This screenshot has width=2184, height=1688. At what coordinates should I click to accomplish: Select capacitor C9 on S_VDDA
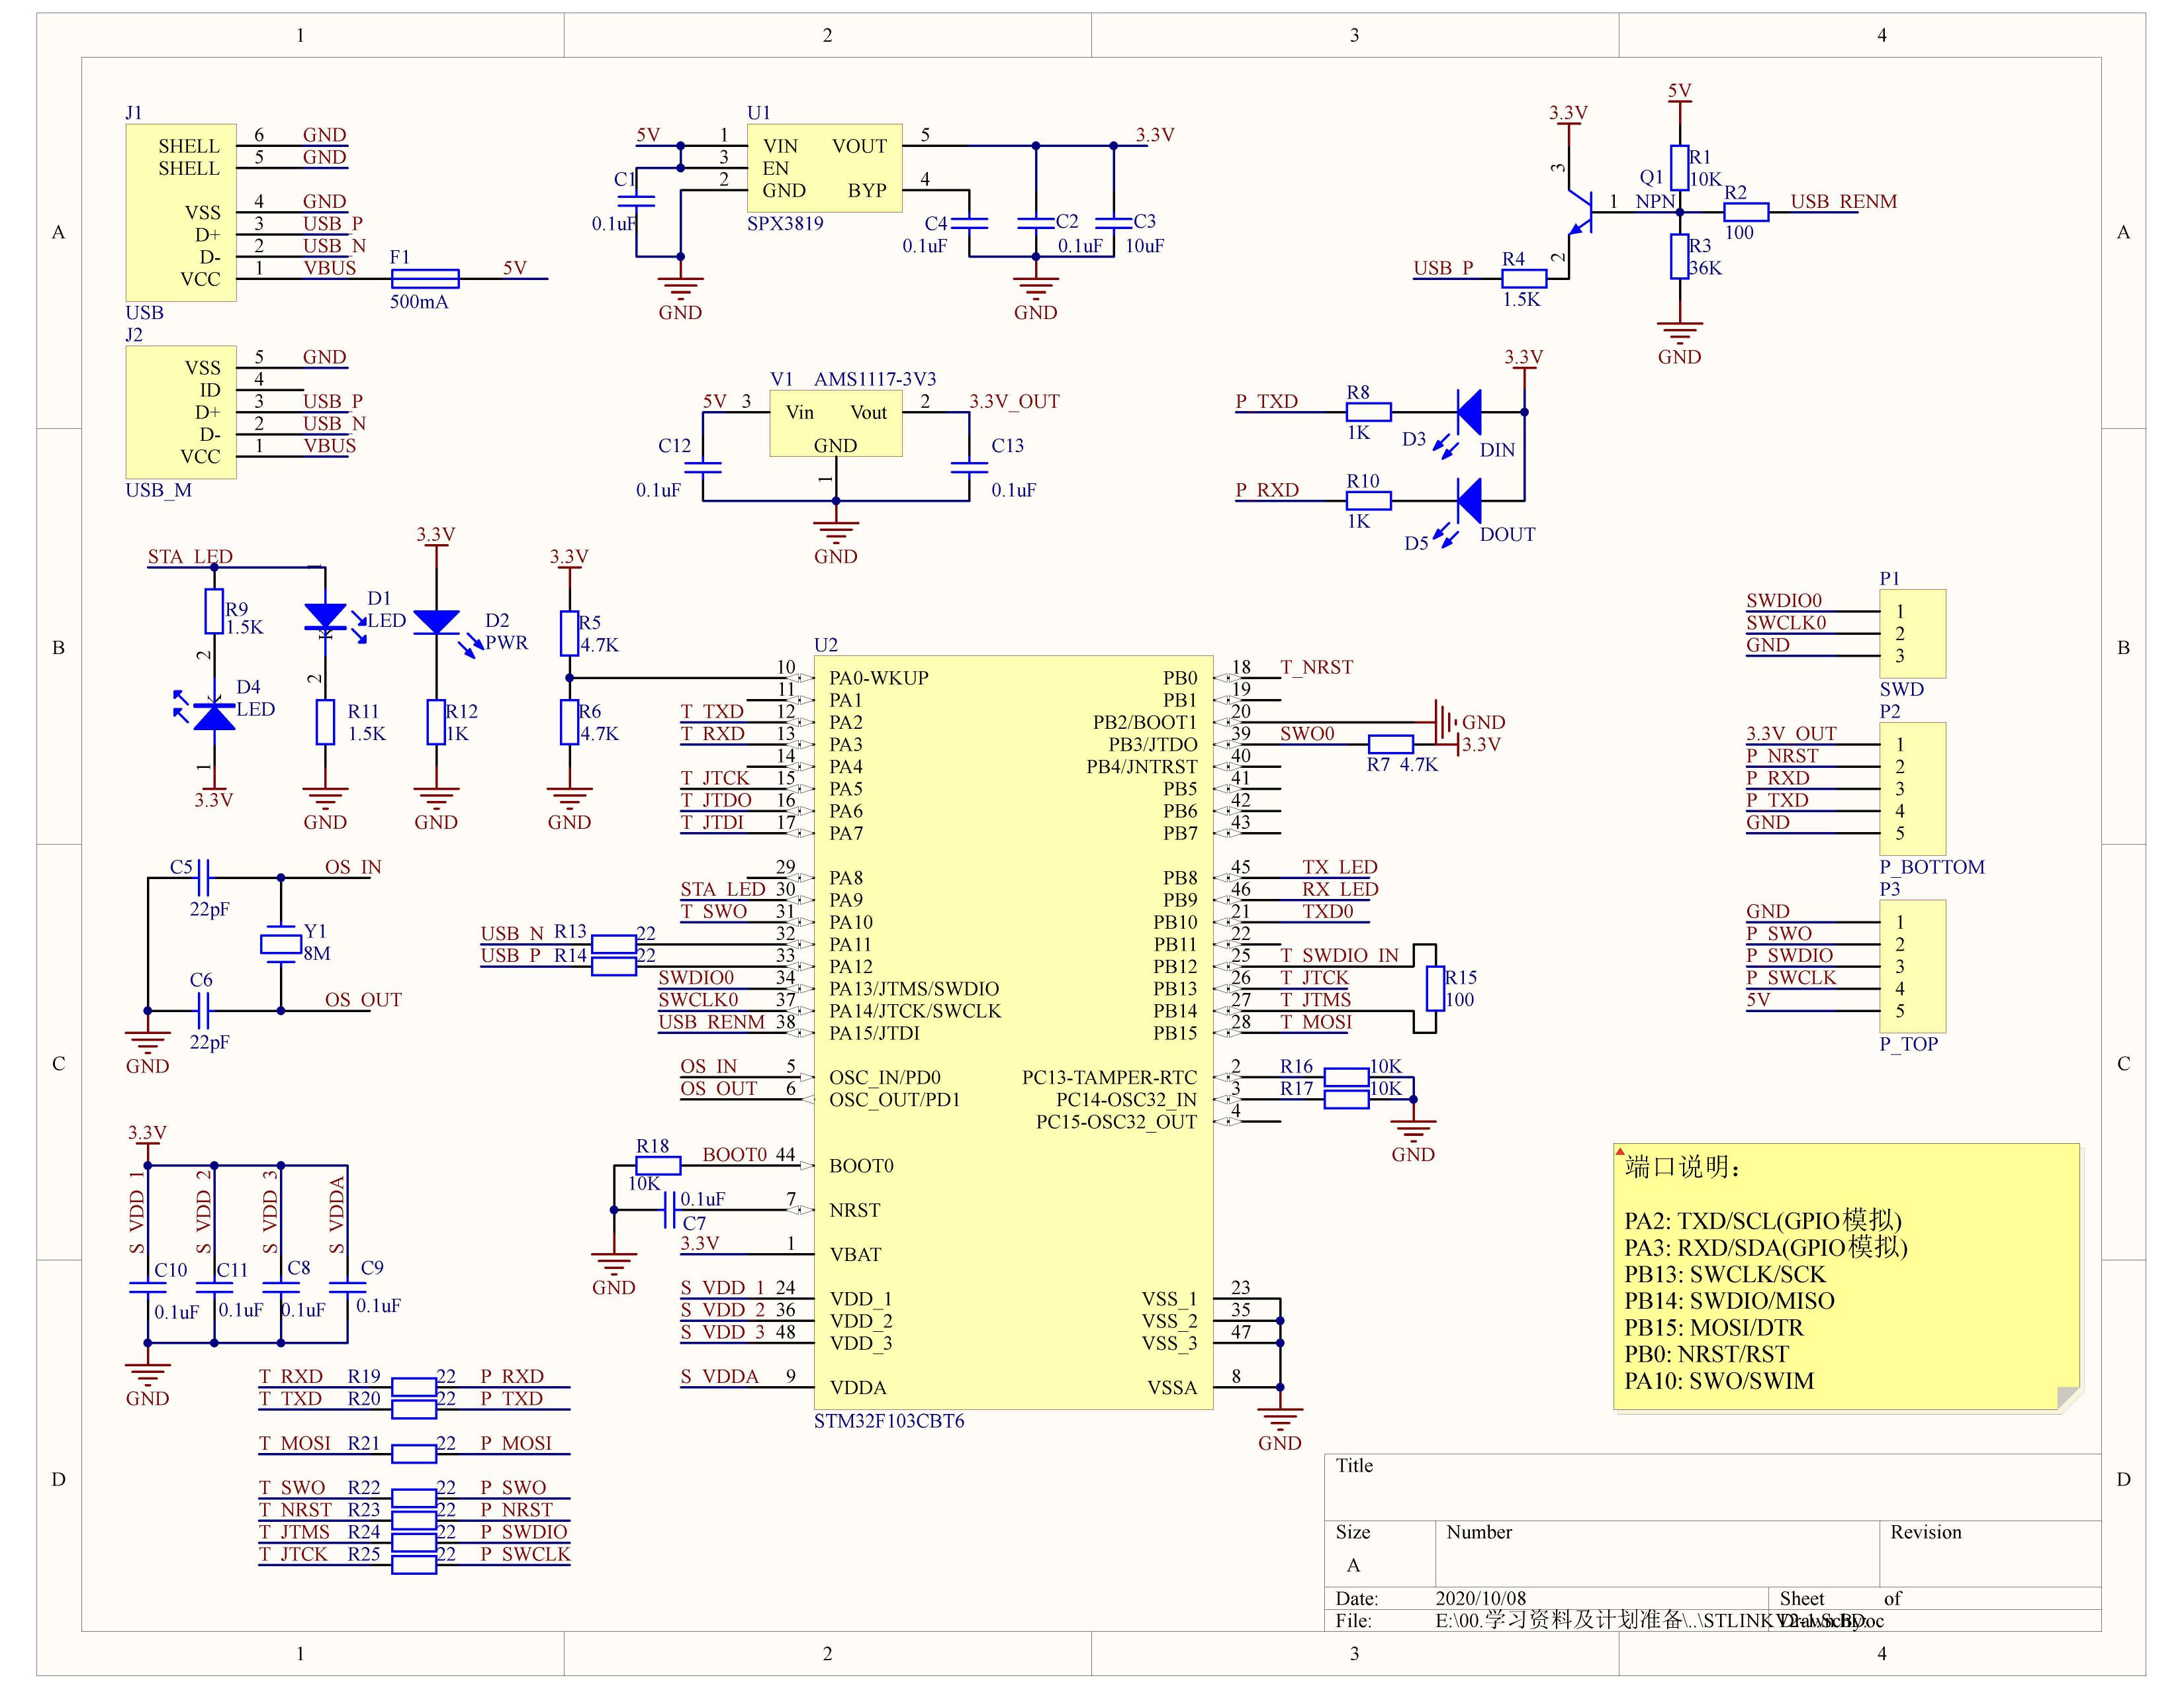tap(347, 1288)
